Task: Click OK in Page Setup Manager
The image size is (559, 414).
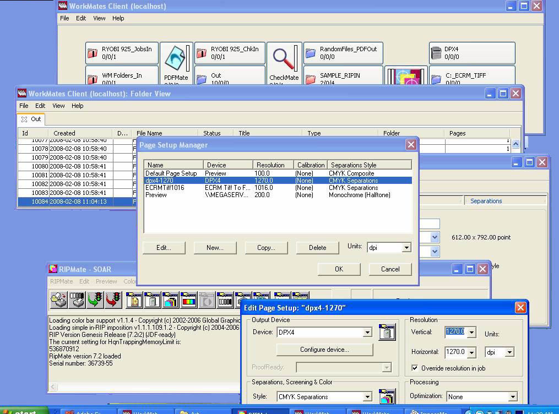Action: pyautogui.click(x=339, y=269)
